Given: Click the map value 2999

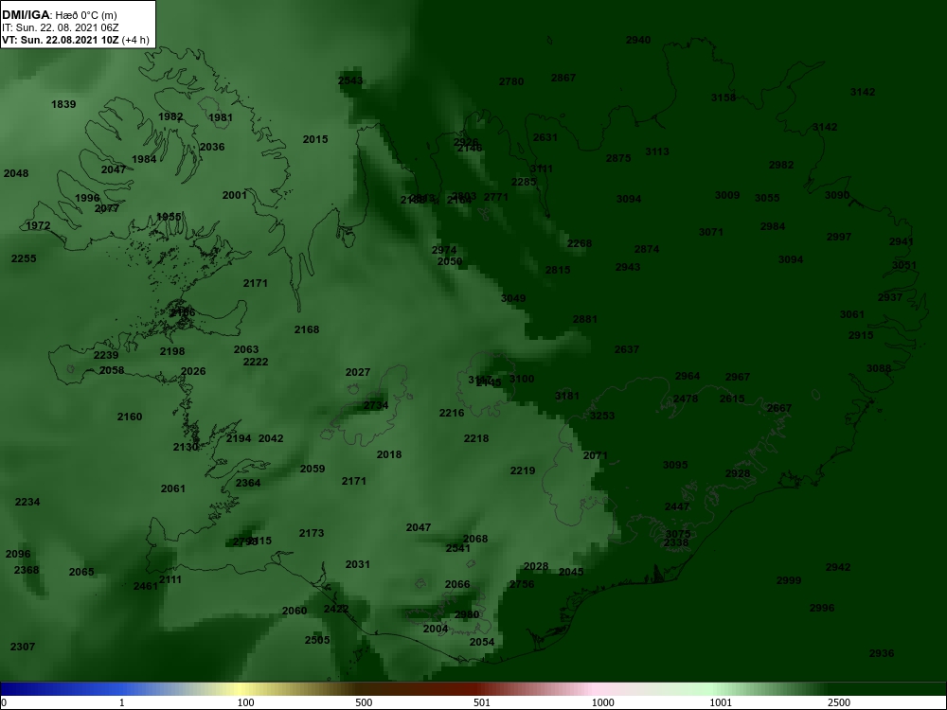Looking at the screenshot, I should click(x=789, y=580).
